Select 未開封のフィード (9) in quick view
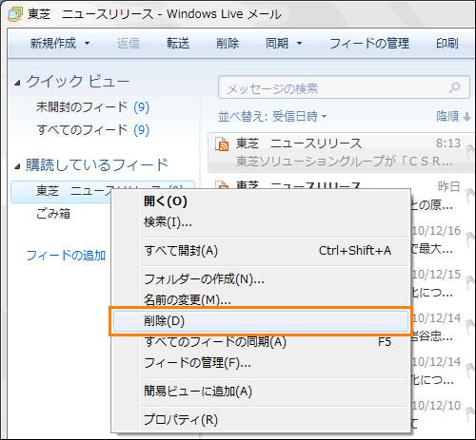 [x=92, y=107]
